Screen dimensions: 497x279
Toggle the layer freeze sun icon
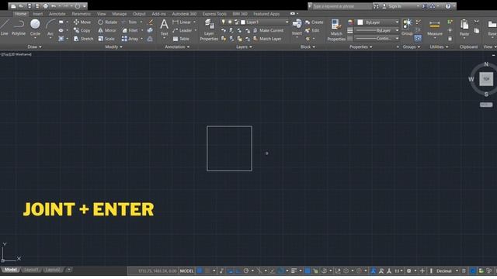(230, 22)
